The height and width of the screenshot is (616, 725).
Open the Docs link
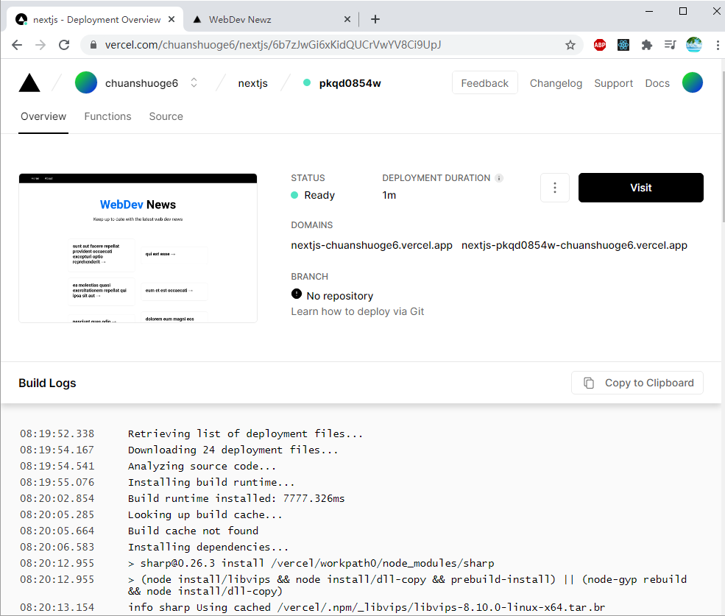point(657,83)
